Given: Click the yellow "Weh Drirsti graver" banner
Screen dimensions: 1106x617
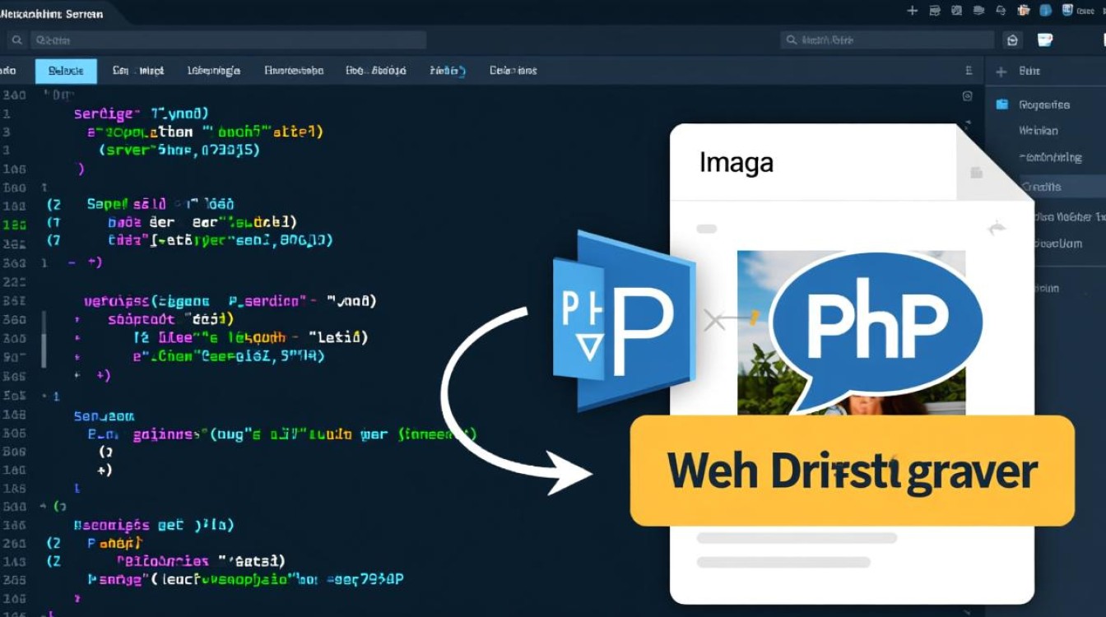Looking at the screenshot, I should pos(852,471).
